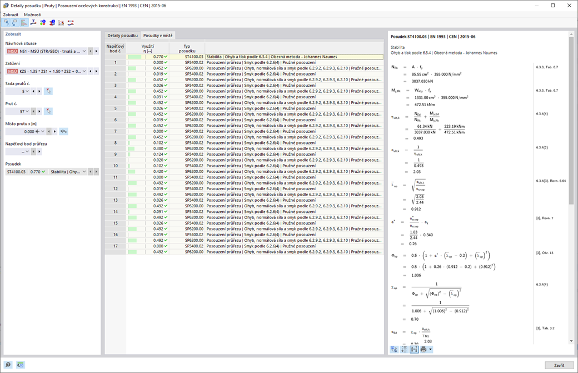Open the Zatížení load combination dropdown
This screenshot has height=373, width=578.
pos(84,71)
